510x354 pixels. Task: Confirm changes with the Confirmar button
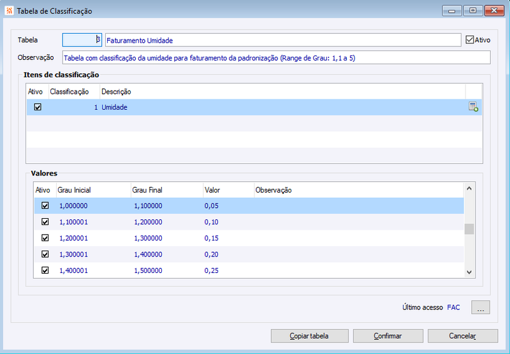pos(388,336)
